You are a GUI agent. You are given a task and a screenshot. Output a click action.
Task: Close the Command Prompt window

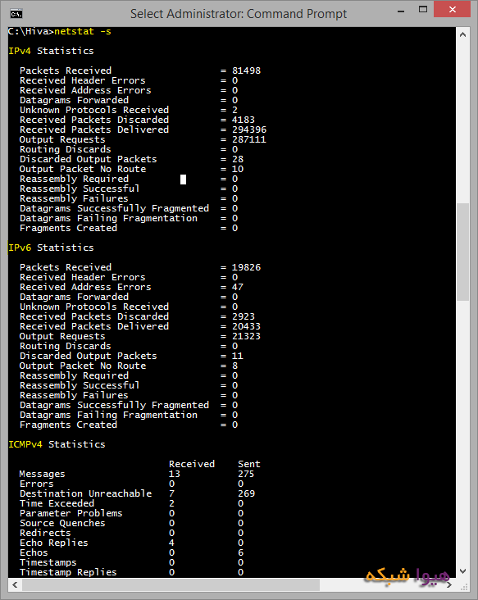(x=452, y=10)
